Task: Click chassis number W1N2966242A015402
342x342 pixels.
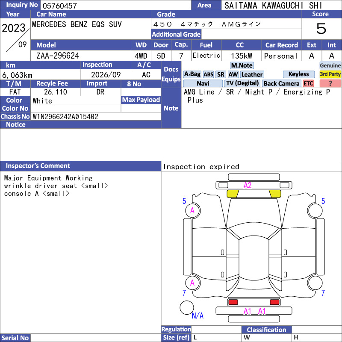Action: point(65,116)
